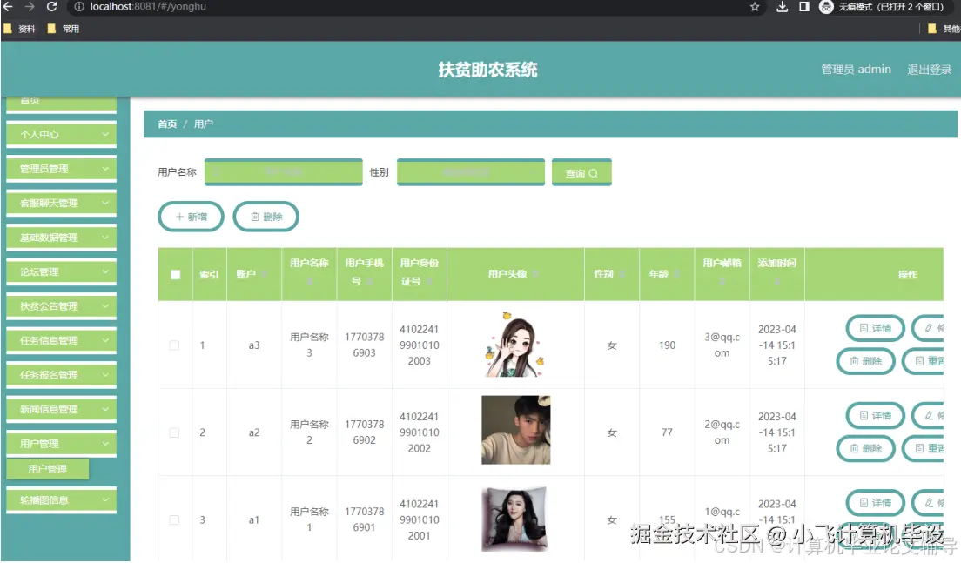The width and height of the screenshot is (961, 563).
Task: Go to 首页 in the breadcrumb
Action: [167, 124]
